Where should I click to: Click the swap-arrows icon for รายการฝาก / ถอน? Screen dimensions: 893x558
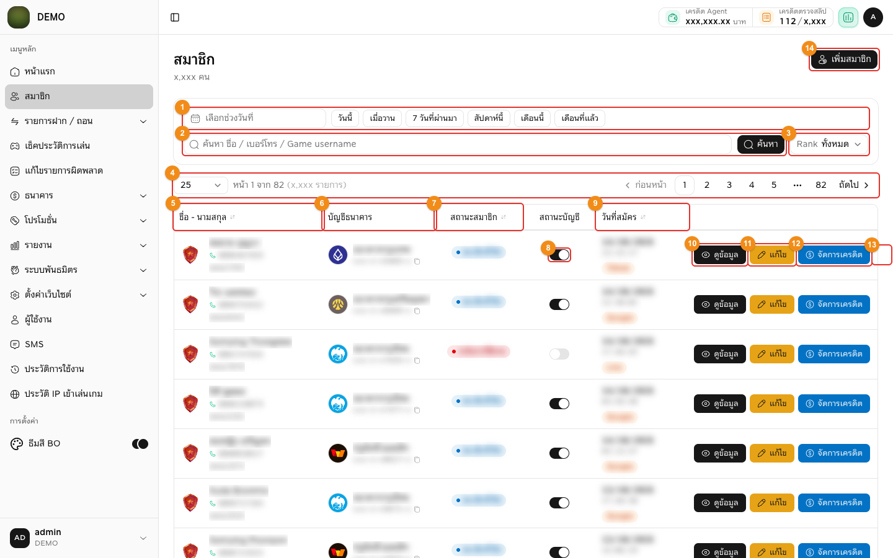pyautogui.click(x=15, y=122)
